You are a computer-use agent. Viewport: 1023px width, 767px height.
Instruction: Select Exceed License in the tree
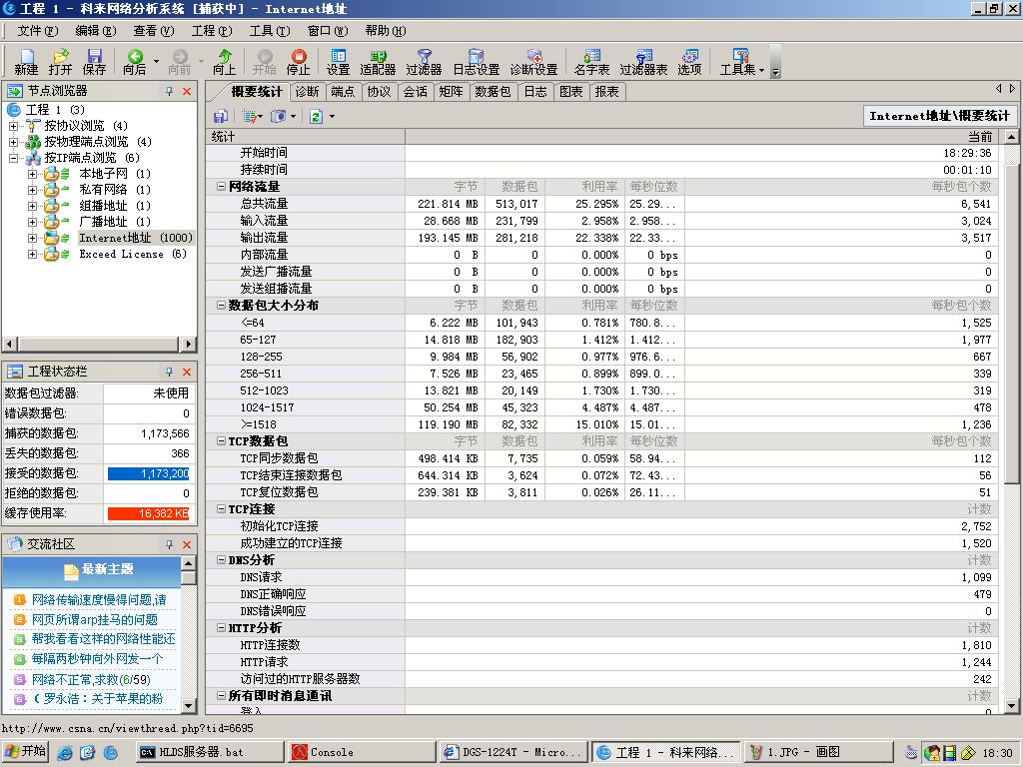(x=120, y=254)
